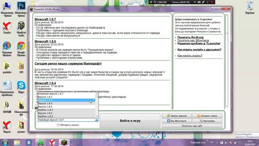Choose 'Версия 1.8.5' in the version list
The image size is (259, 146).
point(66,103)
